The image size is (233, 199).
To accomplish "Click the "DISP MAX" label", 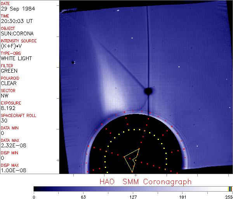I will click(10, 165).
